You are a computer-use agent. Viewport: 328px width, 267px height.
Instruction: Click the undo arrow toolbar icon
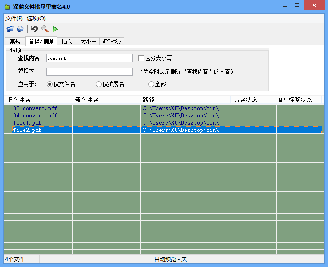tap(34, 29)
